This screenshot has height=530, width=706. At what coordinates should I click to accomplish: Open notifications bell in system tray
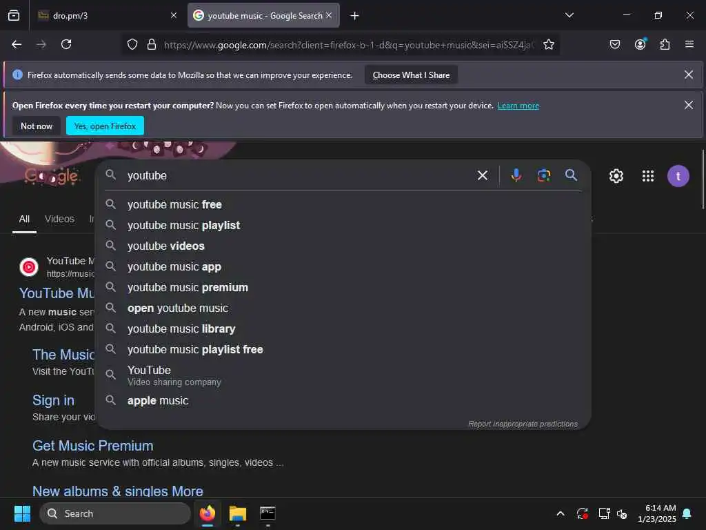687,513
